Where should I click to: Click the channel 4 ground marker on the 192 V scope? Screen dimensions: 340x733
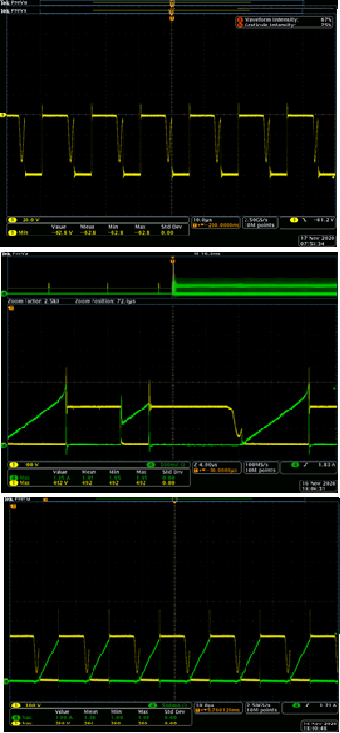tap(4, 445)
